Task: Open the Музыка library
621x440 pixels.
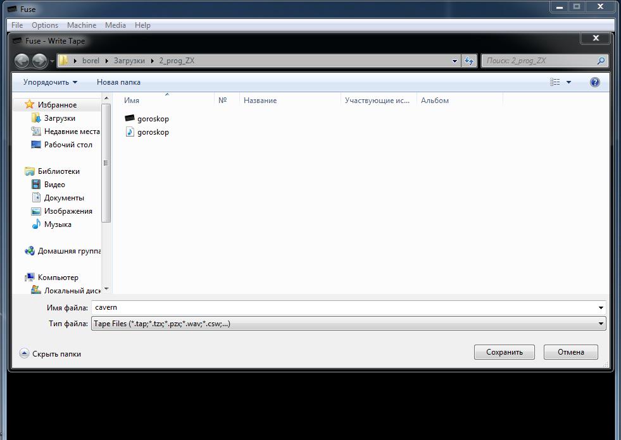Action: click(57, 224)
